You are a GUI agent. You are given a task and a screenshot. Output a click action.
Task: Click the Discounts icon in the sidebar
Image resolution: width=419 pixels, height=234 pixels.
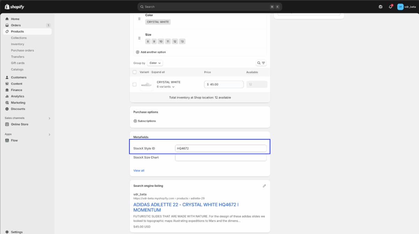coord(7,109)
